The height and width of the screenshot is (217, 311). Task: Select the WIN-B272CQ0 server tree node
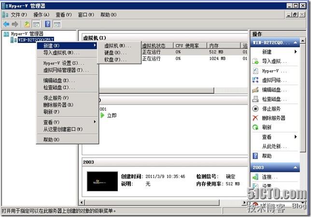click(36, 40)
